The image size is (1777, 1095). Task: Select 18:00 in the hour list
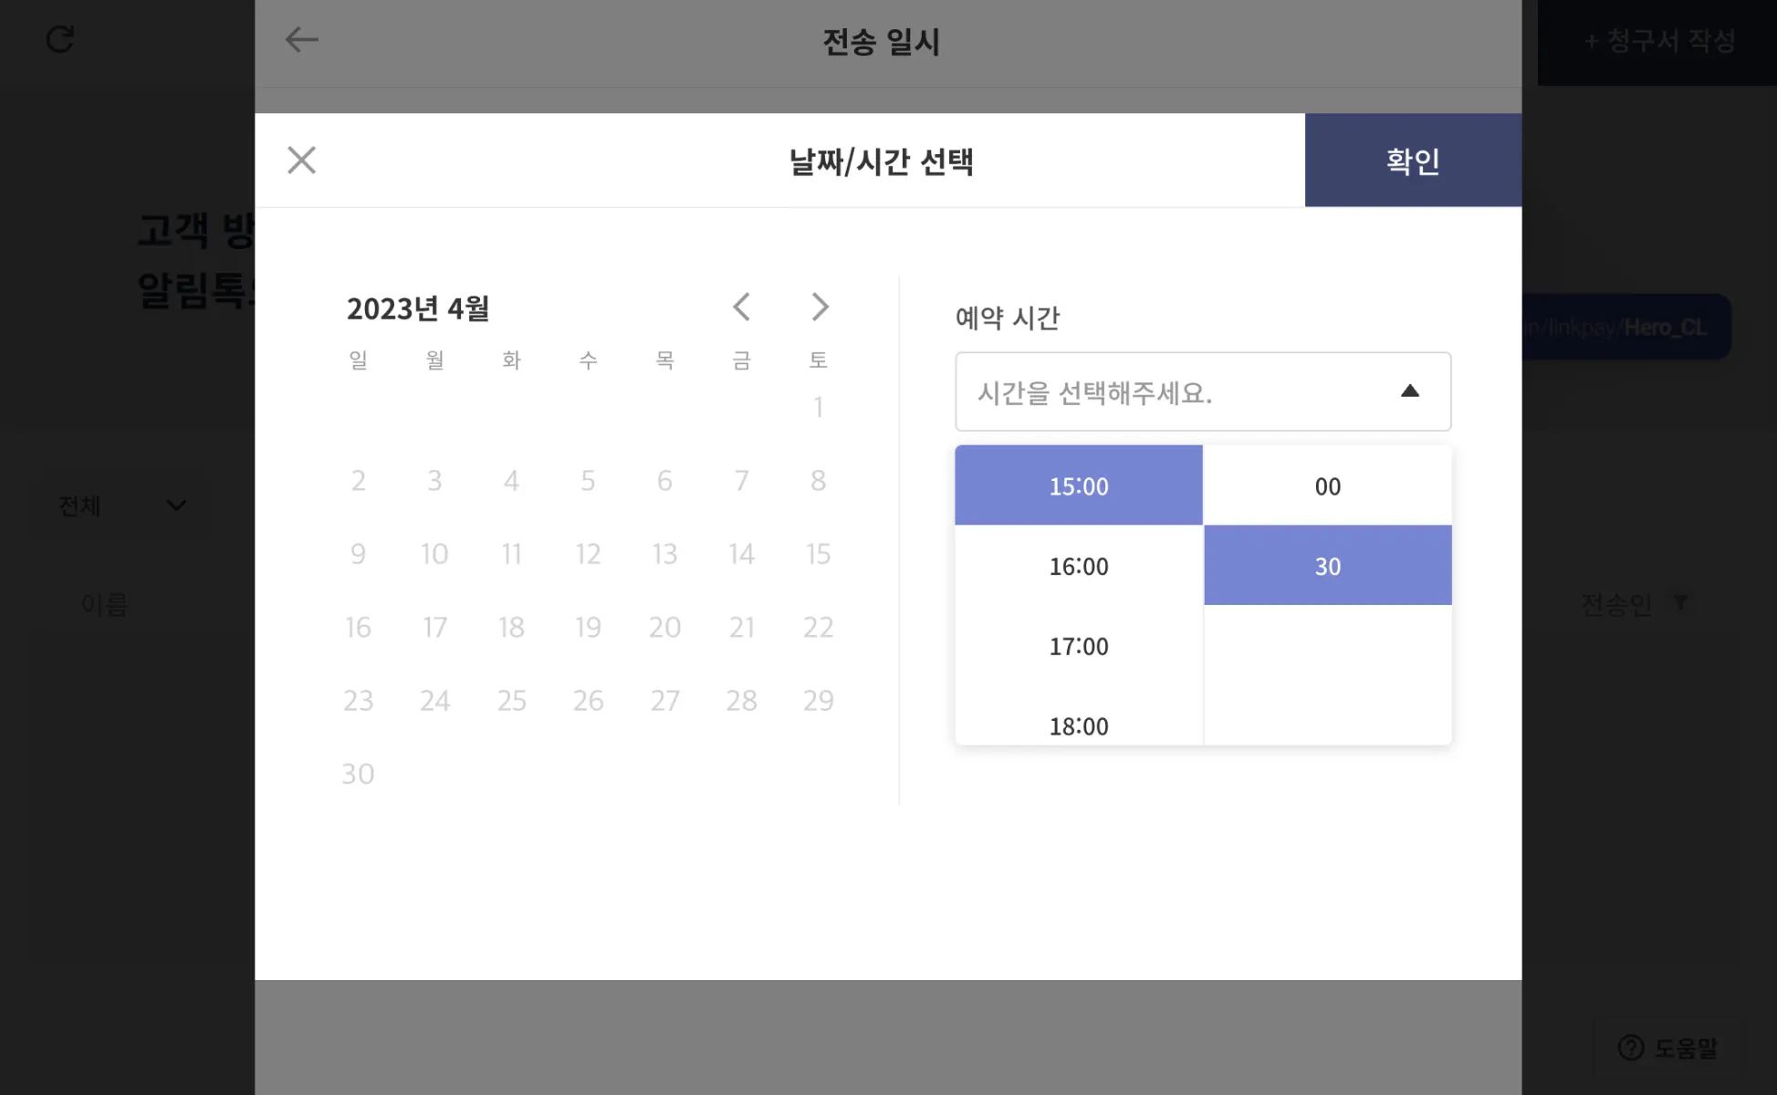click(1078, 725)
